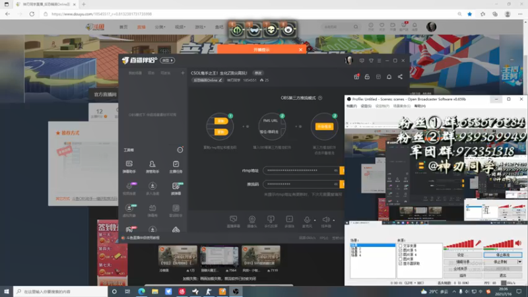The height and width of the screenshot is (297, 528).
Task: Open 读弹幕 tool with NEW badge
Action: 176,186
